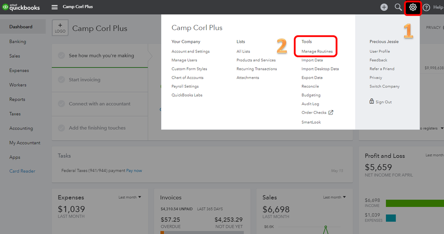The width and height of the screenshot is (444, 234).
Task: Open Apps in sidebar
Action: [x=15, y=157]
